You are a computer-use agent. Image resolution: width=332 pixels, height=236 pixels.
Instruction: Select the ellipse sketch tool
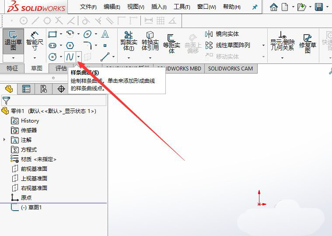[x=87, y=34]
